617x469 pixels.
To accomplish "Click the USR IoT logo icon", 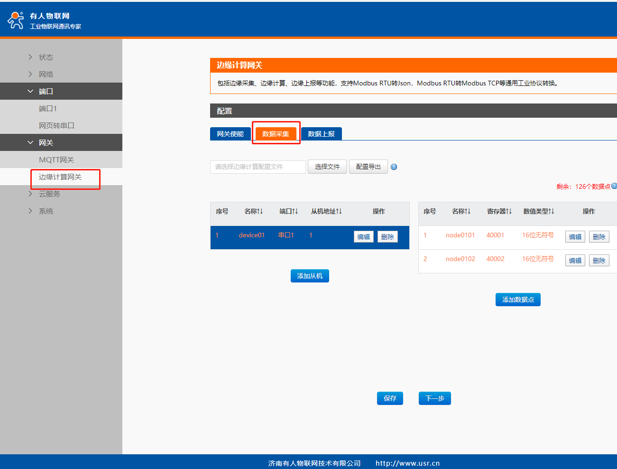I will pyautogui.click(x=15, y=20).
